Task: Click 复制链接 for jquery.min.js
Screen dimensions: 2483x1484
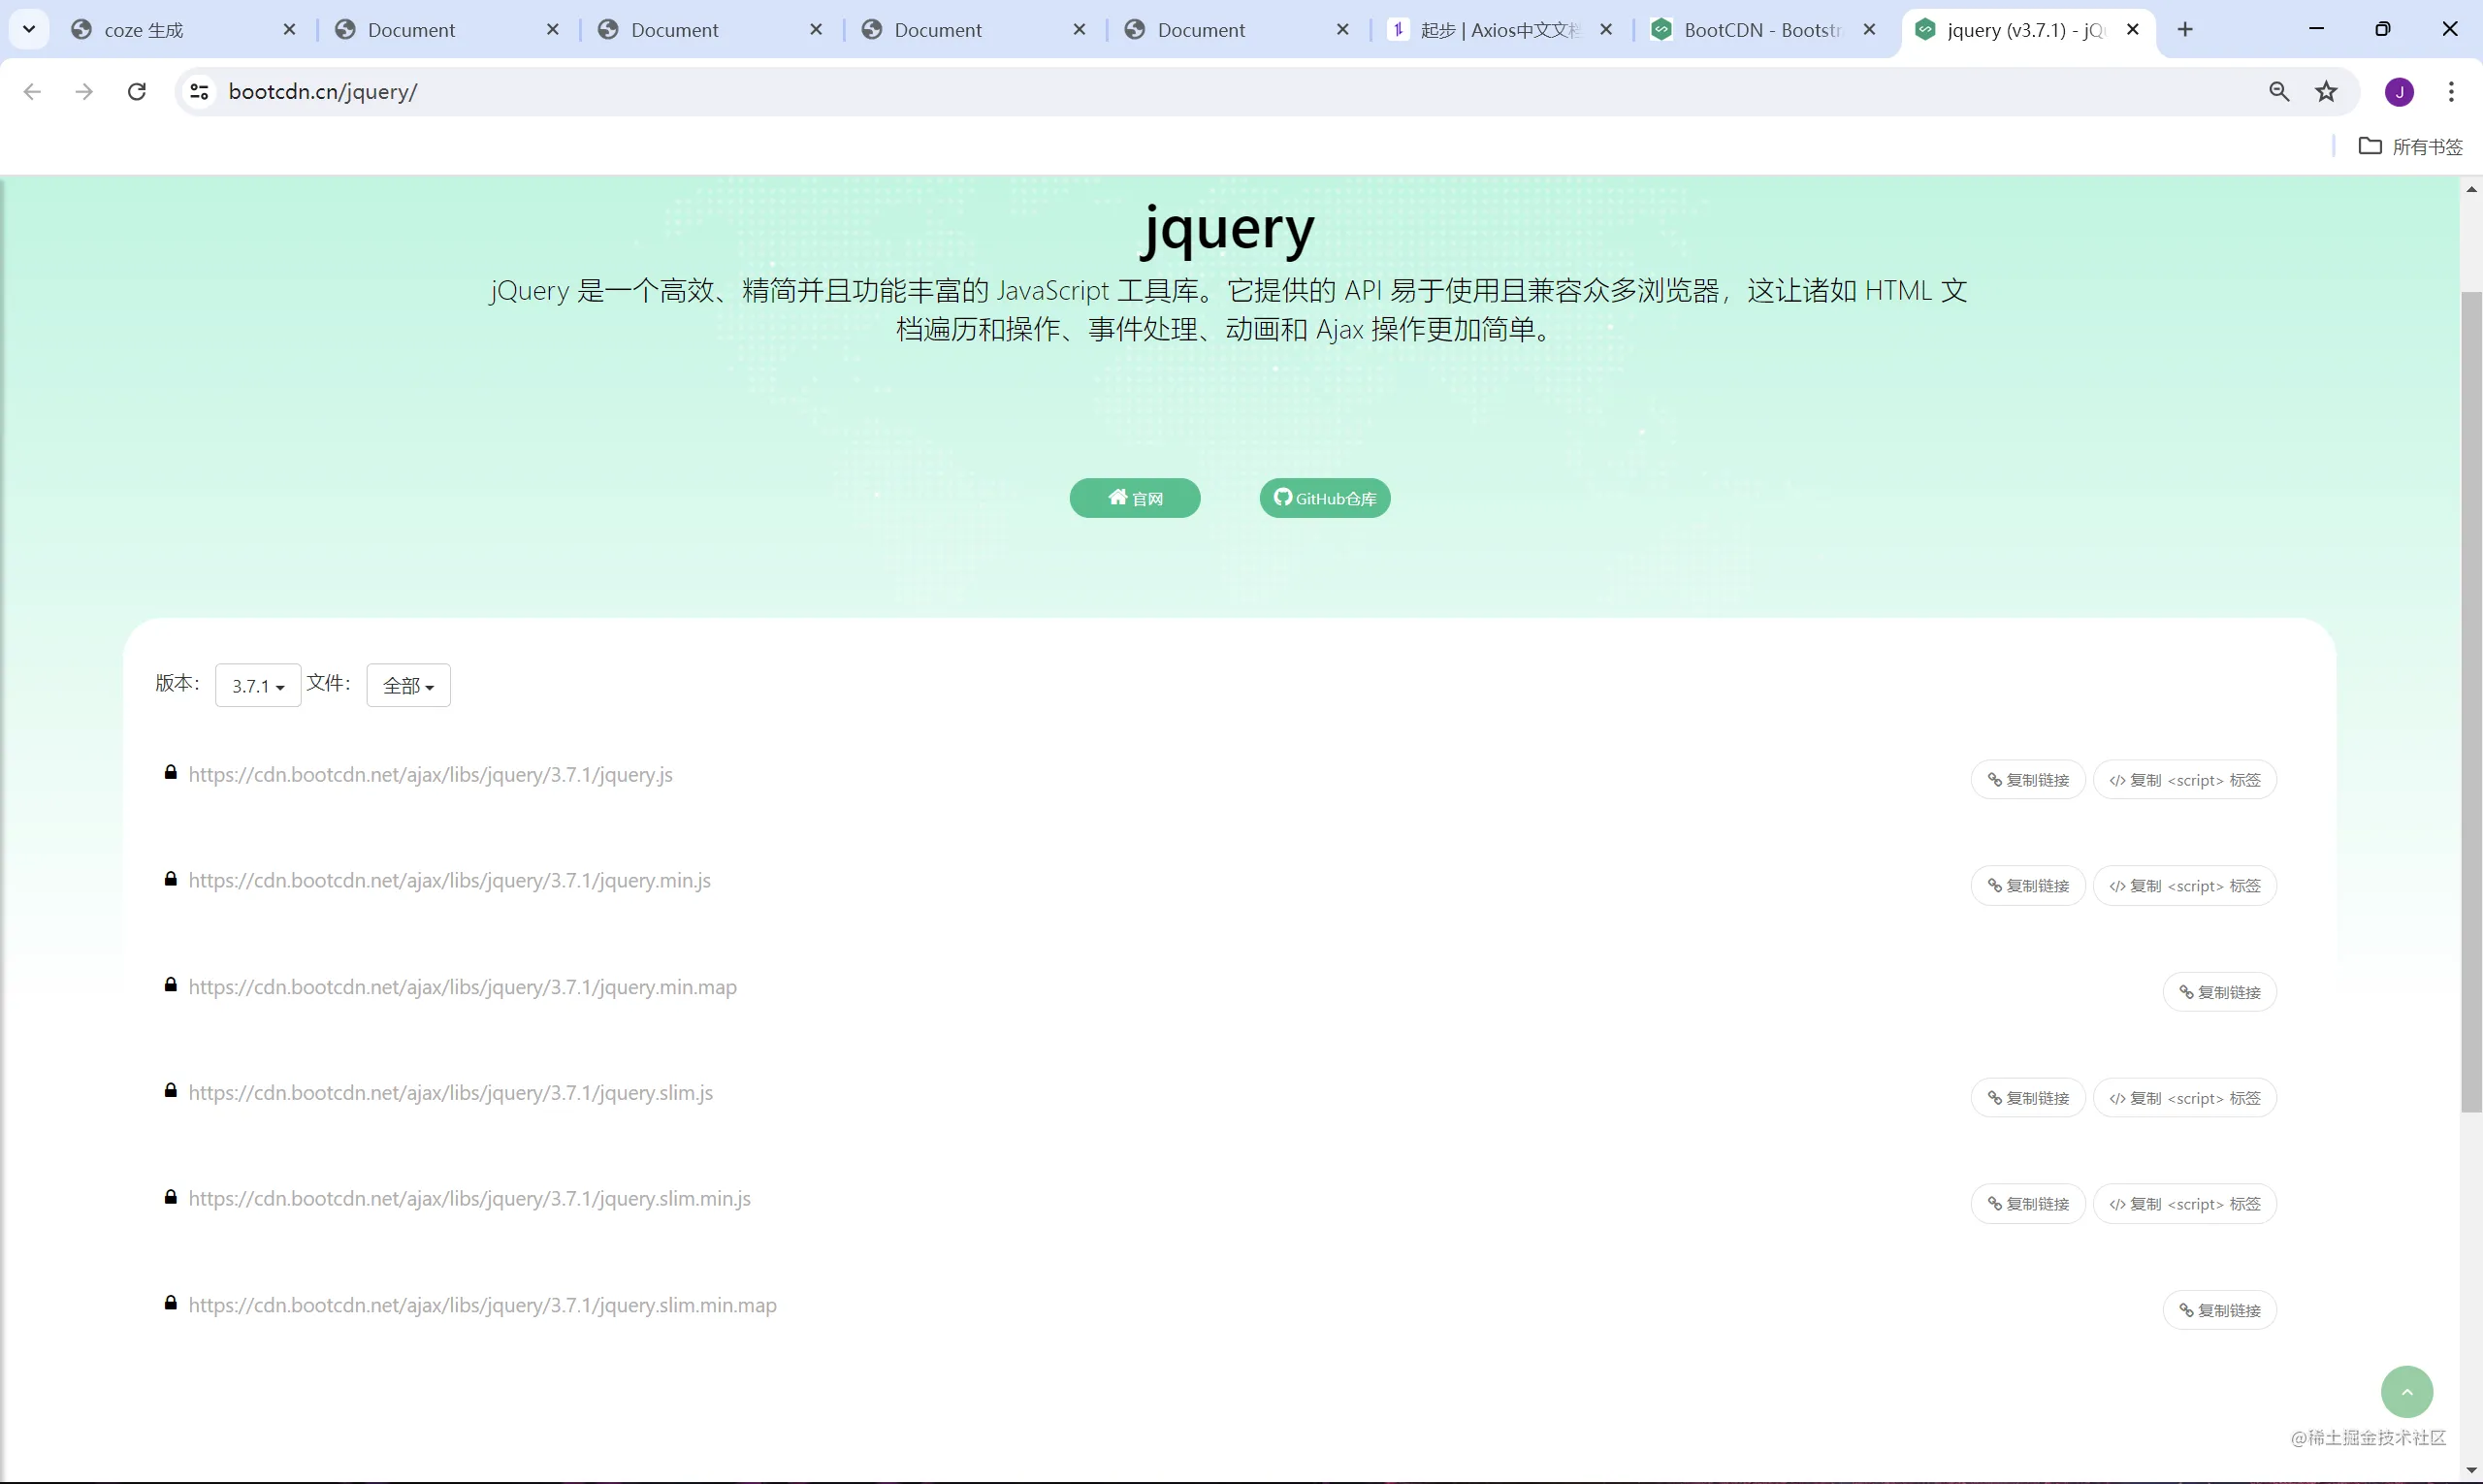Action: click(x=2028, y=886)
